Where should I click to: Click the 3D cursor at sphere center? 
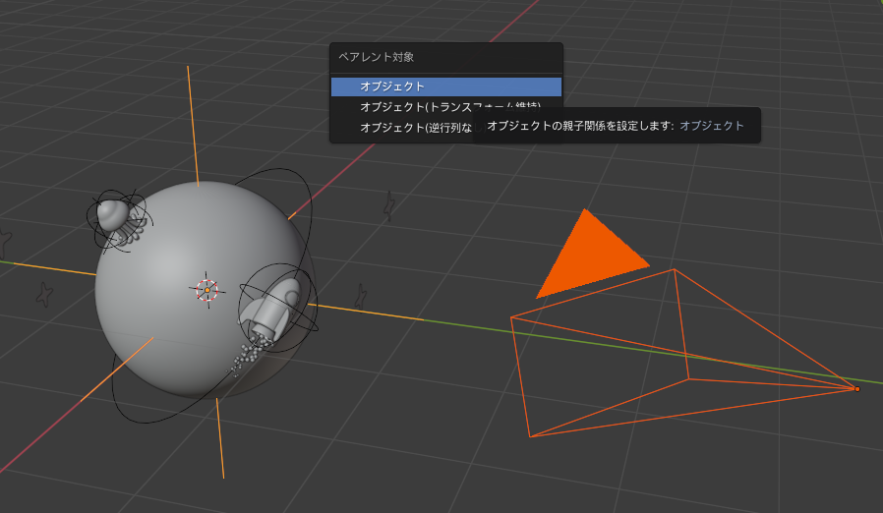(207, 290)
